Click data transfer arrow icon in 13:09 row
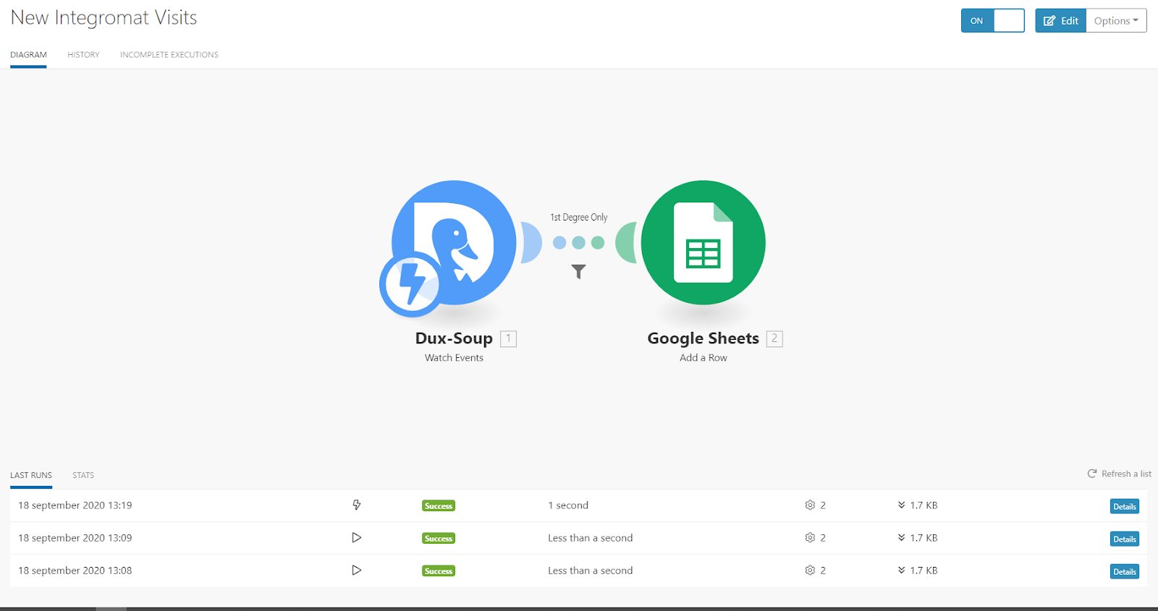The height and width of the screenshot is (611, 1158). pos(902,537)
